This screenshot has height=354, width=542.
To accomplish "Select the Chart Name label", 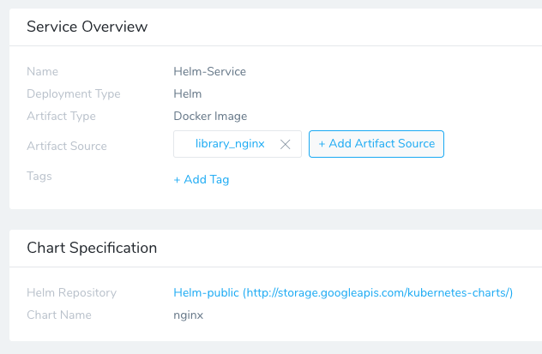I will coord(59,315).
